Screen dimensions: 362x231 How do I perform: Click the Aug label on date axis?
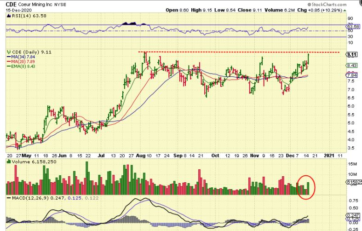coord(141,156)
